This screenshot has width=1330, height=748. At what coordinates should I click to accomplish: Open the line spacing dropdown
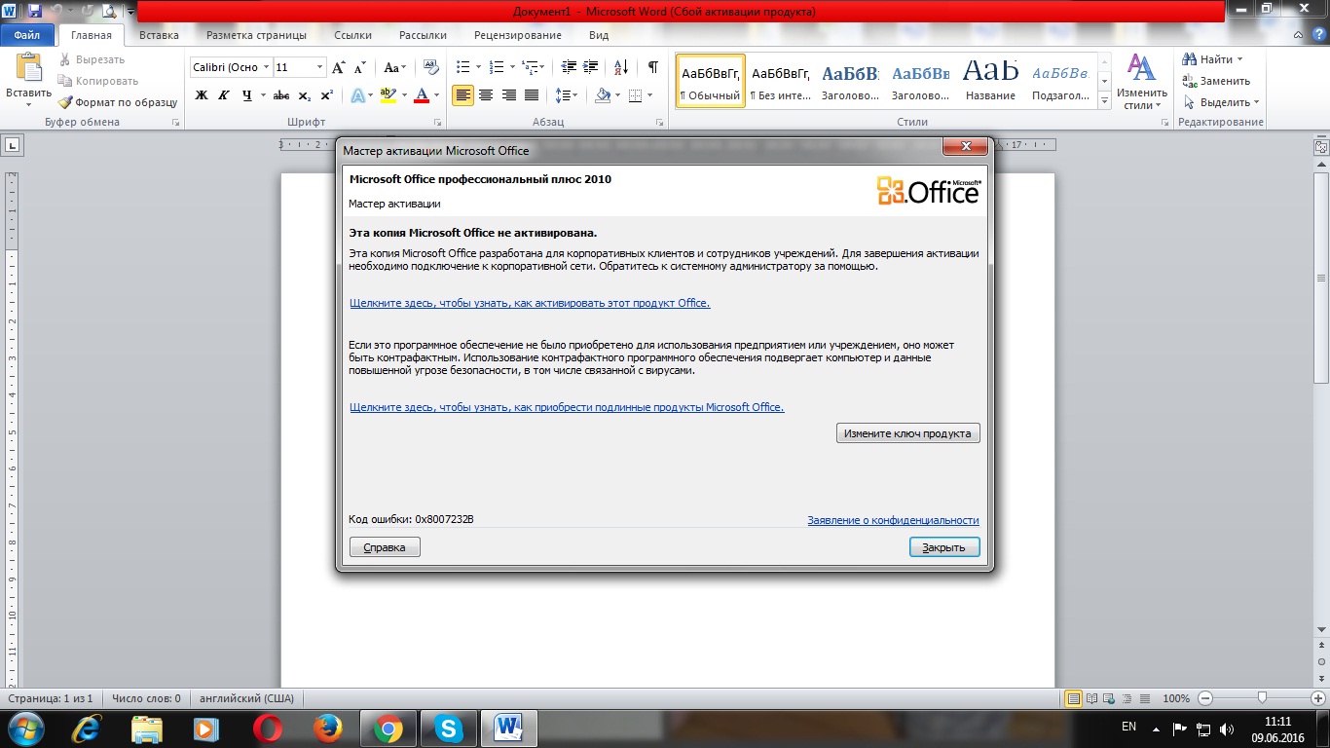pyautogui.click(x=566, y=95)
